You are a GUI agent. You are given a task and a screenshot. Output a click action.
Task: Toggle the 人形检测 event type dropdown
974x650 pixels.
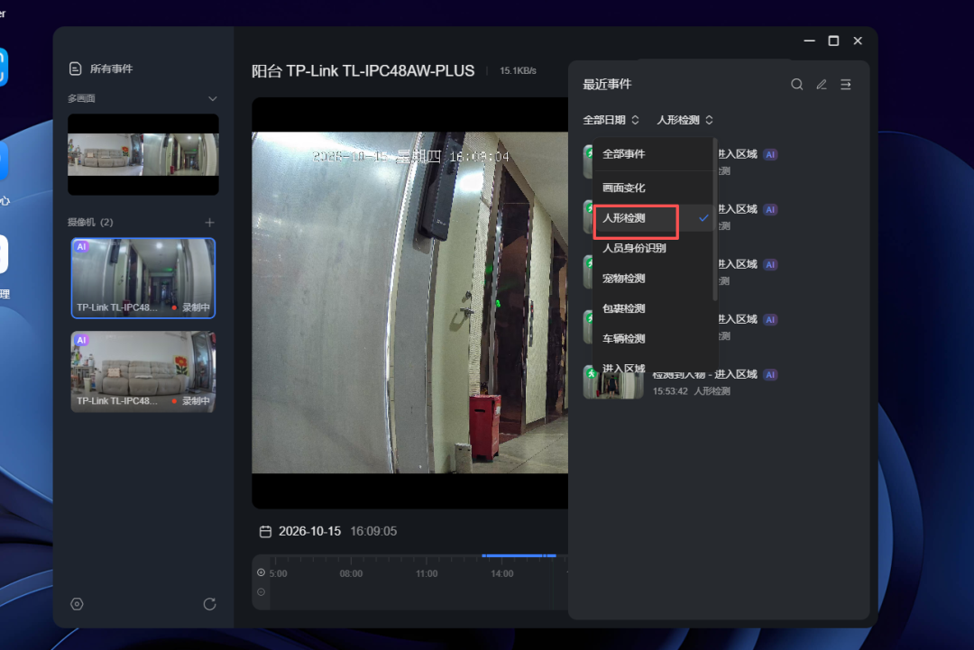click(x=685, y=120)
